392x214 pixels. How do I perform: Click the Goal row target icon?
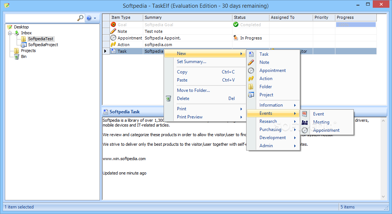click(x=113, y=24)
